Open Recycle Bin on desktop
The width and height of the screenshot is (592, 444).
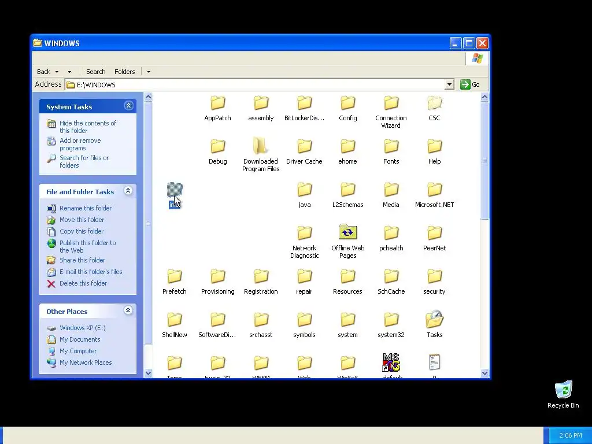tap(563, 395)
